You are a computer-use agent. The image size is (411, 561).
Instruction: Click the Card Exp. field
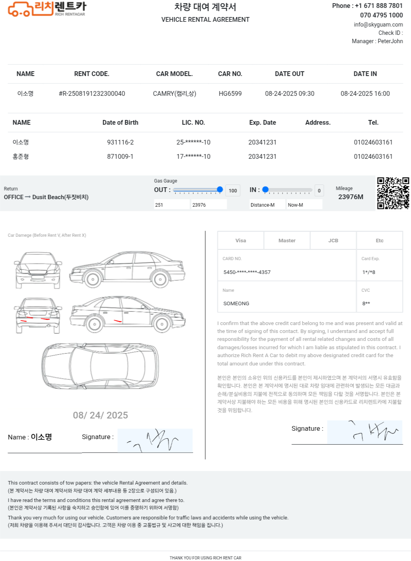379,272
